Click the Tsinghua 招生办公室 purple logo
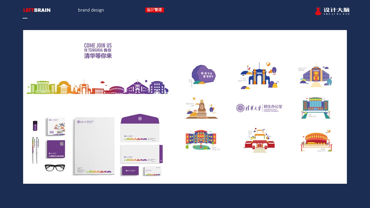Screen dimensions: 370x208 259,108
